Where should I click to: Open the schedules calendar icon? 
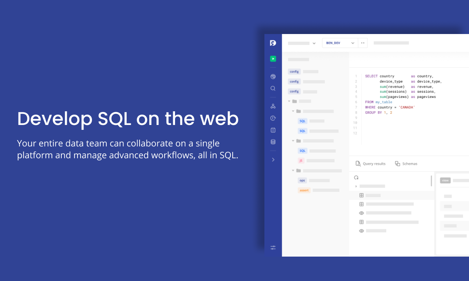point(273,130)
